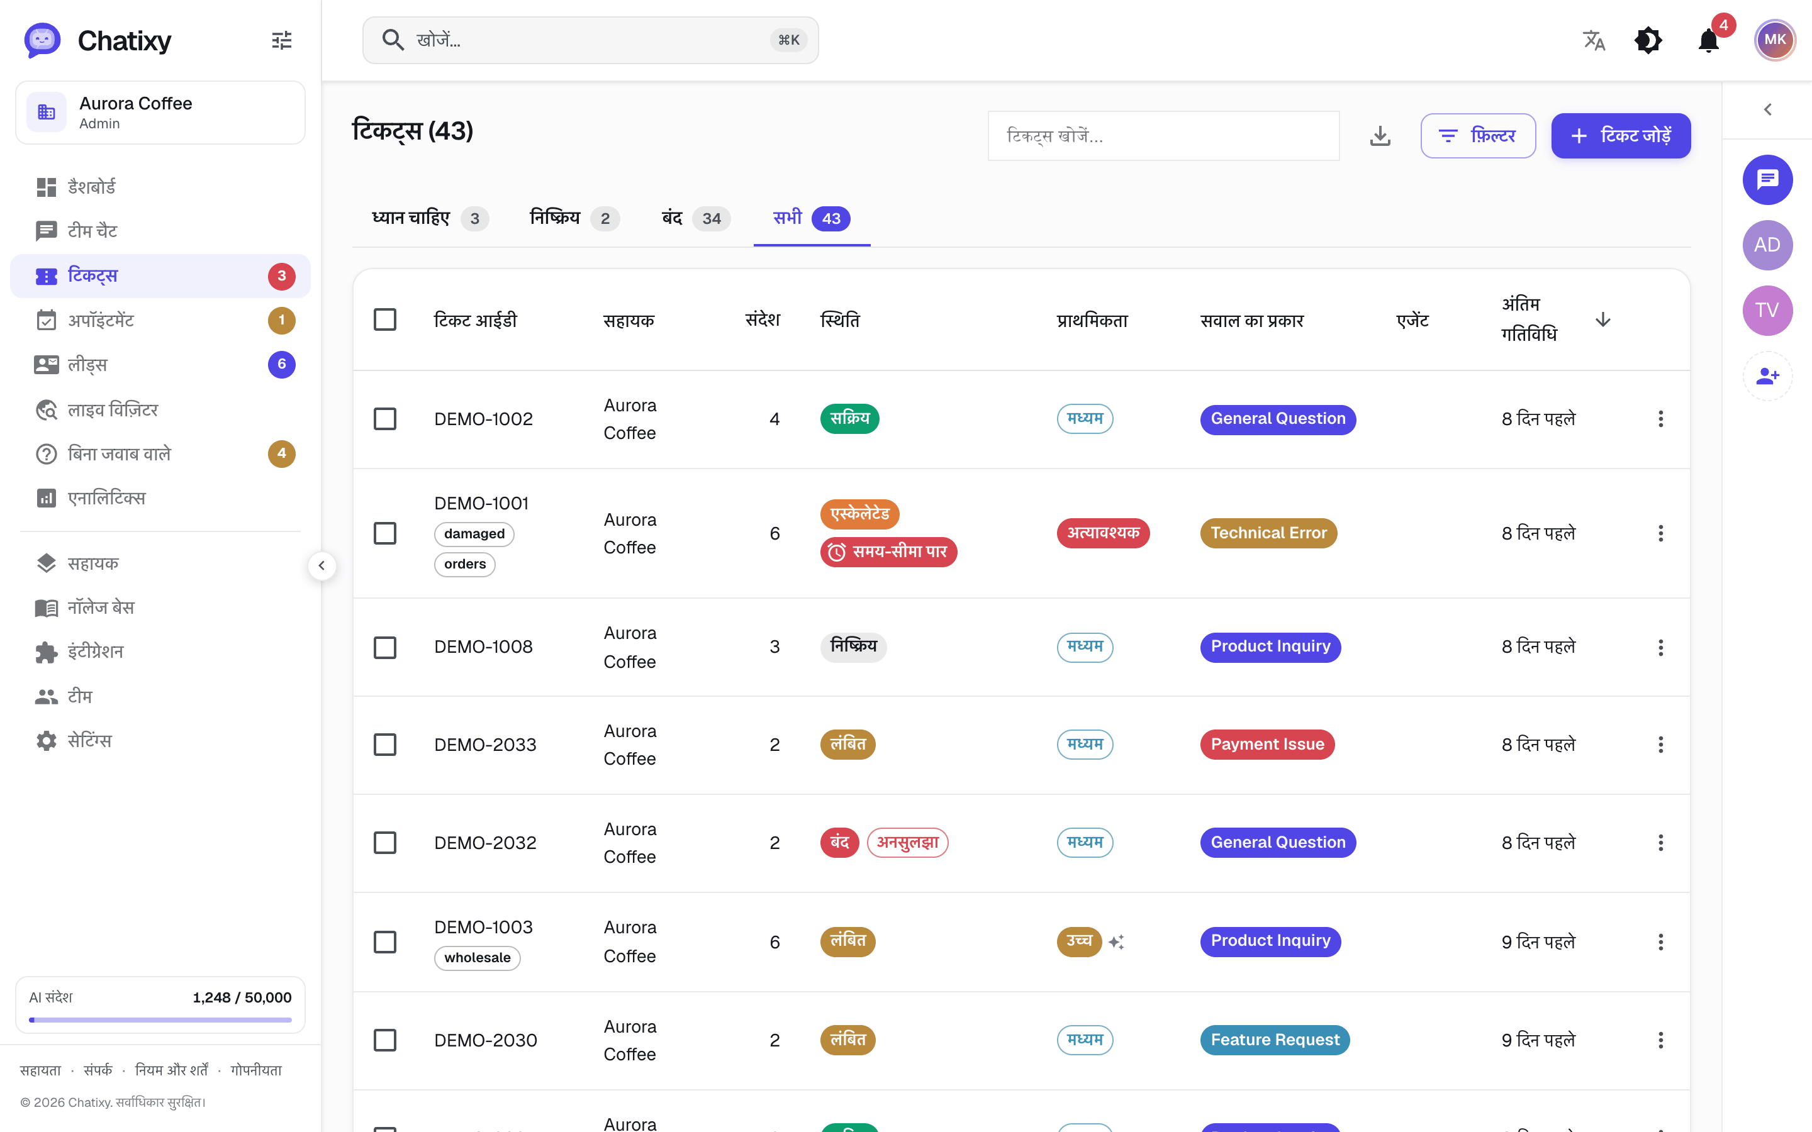Open लीड्स in the sidebar
1812x1132 pixels.
pos(160,365)
